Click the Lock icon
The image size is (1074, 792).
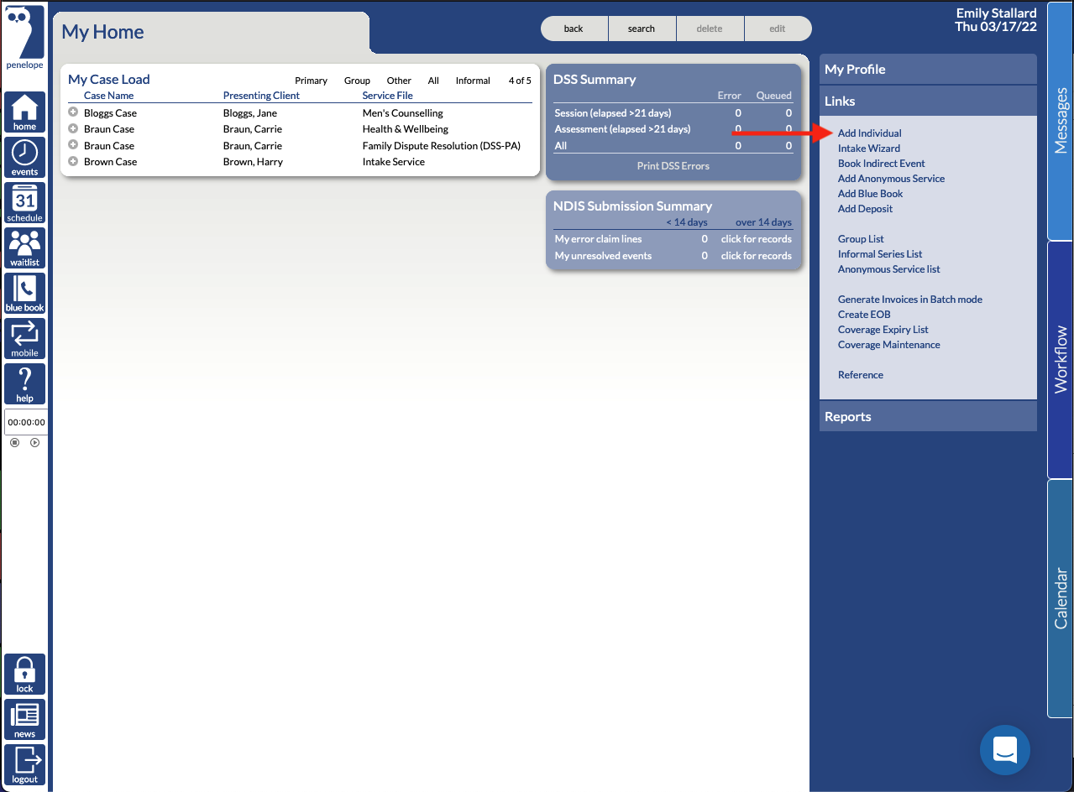click(24, 675)
